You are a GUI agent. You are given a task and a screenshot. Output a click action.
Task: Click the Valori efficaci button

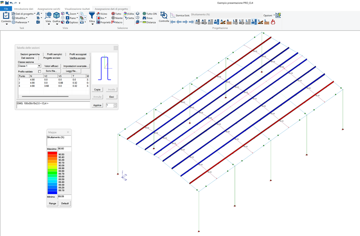pos(52,66)
